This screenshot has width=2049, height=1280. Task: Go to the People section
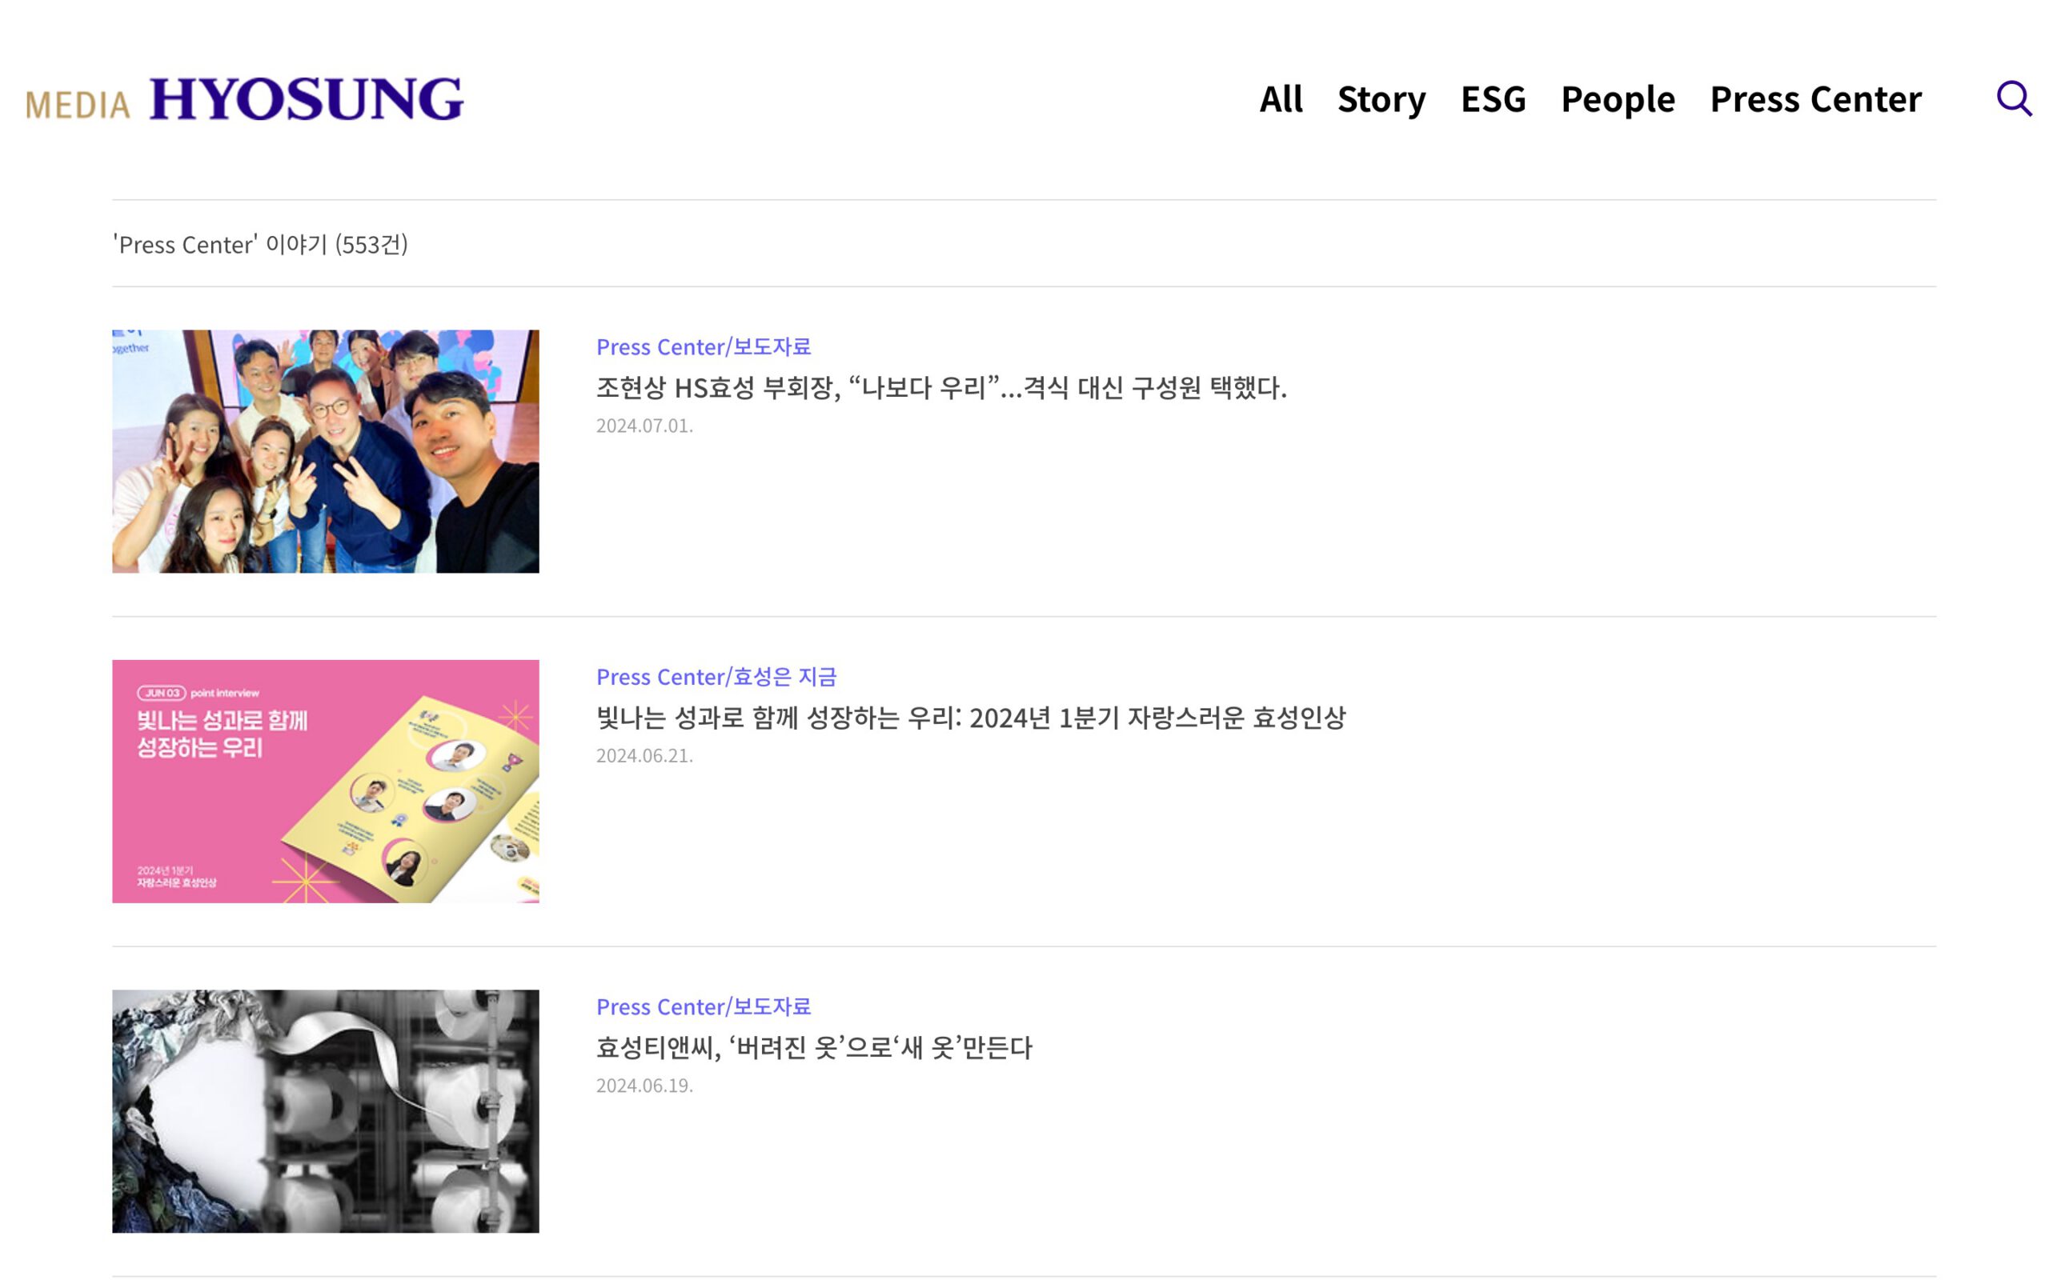1617,99
